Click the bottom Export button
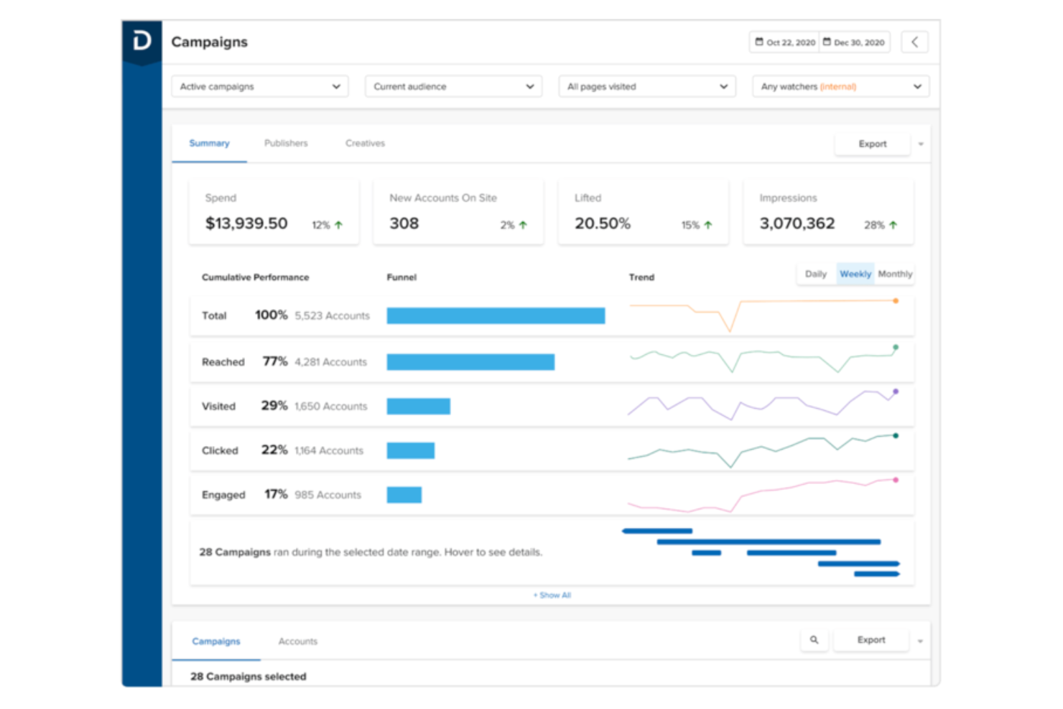Screen dimensions: 1063x709 click(871, 640)
